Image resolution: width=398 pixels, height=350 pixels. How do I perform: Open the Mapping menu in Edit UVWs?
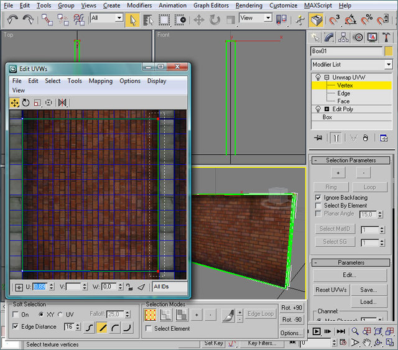click(x=100, y=81)
